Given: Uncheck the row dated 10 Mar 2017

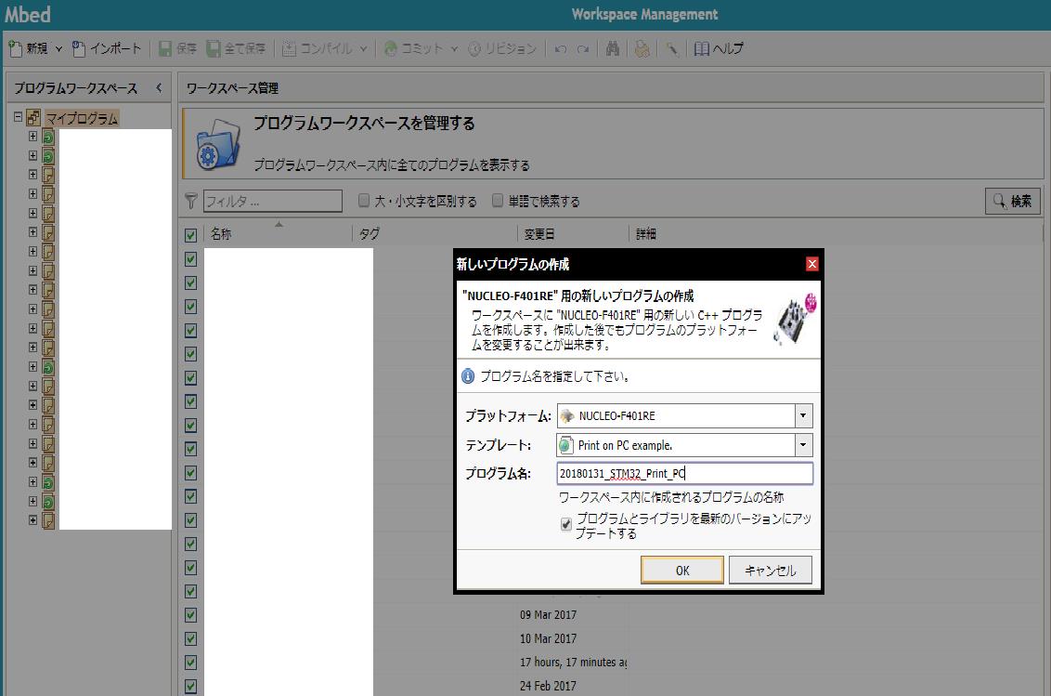Looking at the screenshot, I should click(191, 638).
